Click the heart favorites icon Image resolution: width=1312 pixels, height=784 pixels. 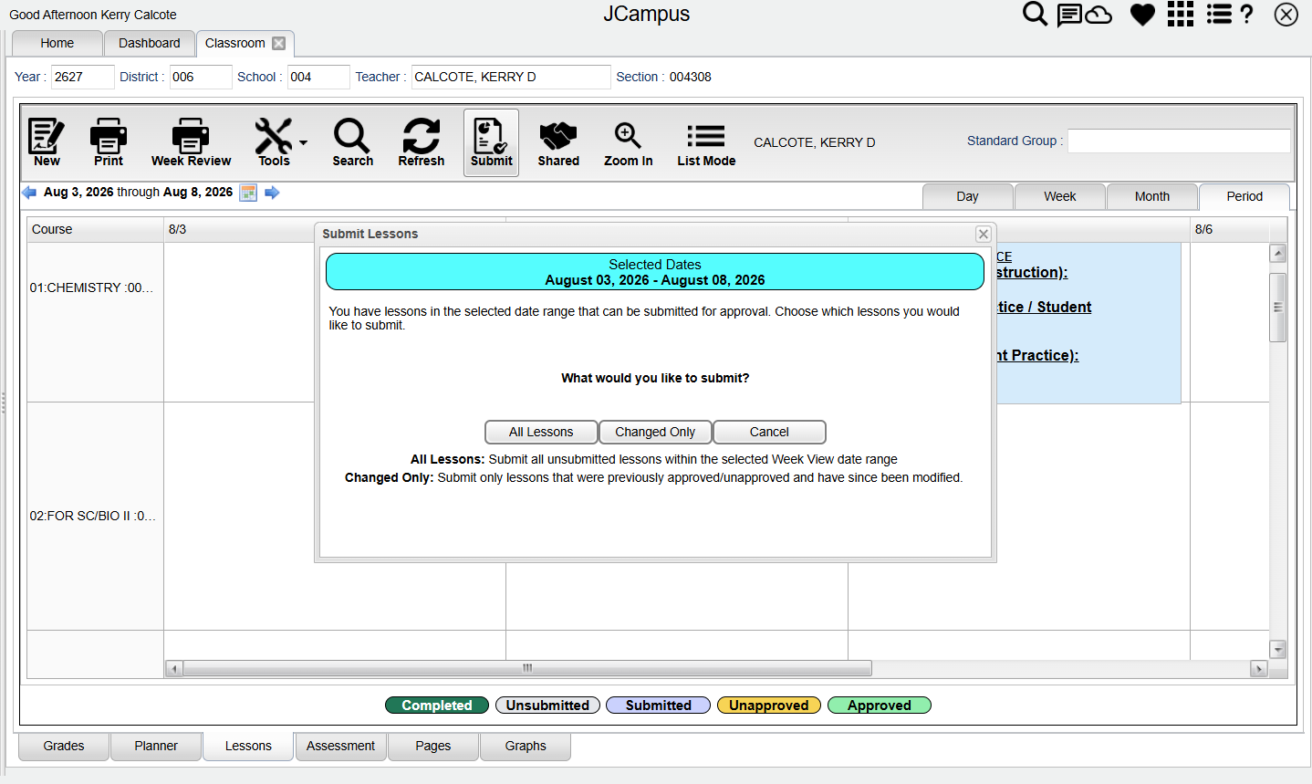[1142, 15]
